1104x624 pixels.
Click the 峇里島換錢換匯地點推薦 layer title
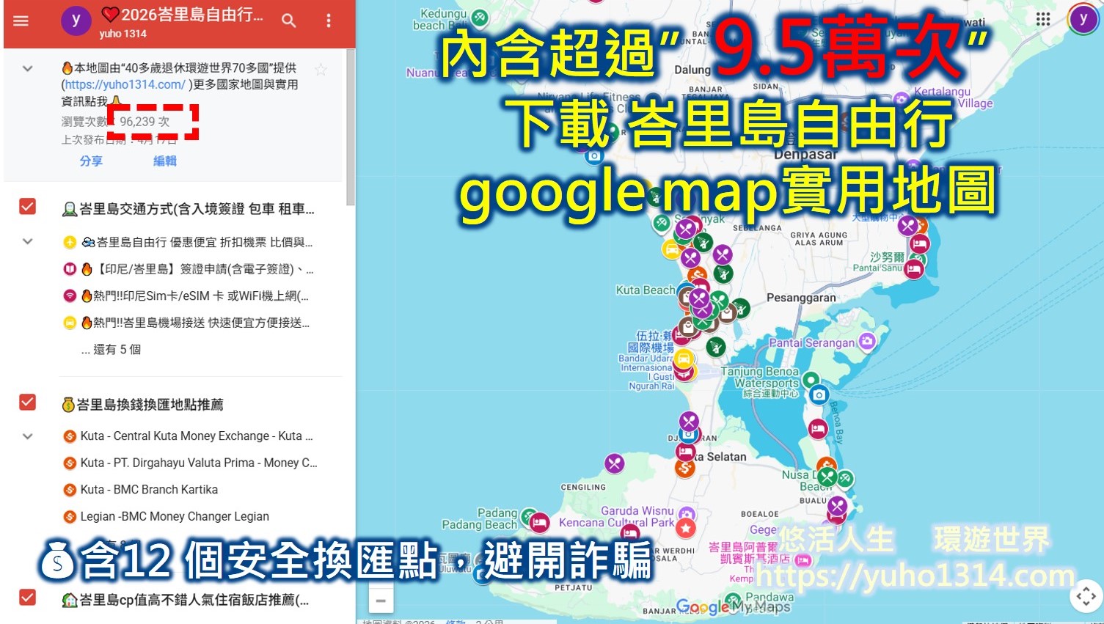point(143,404)
